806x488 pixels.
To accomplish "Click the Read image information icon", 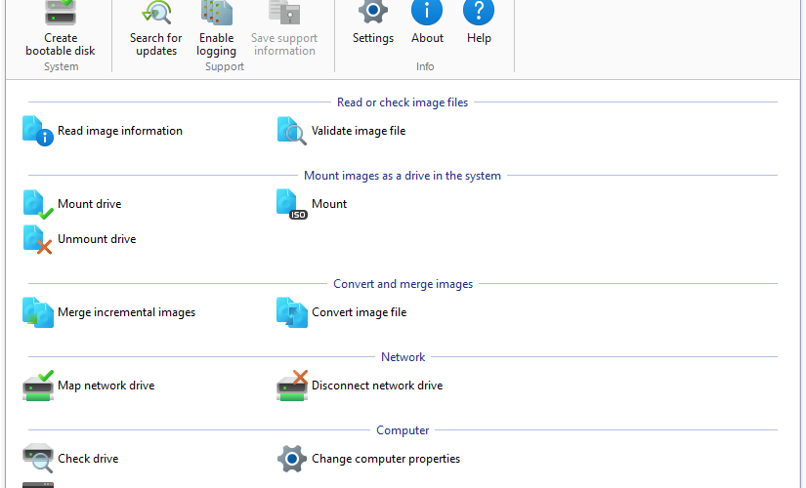I will point(38,131).
